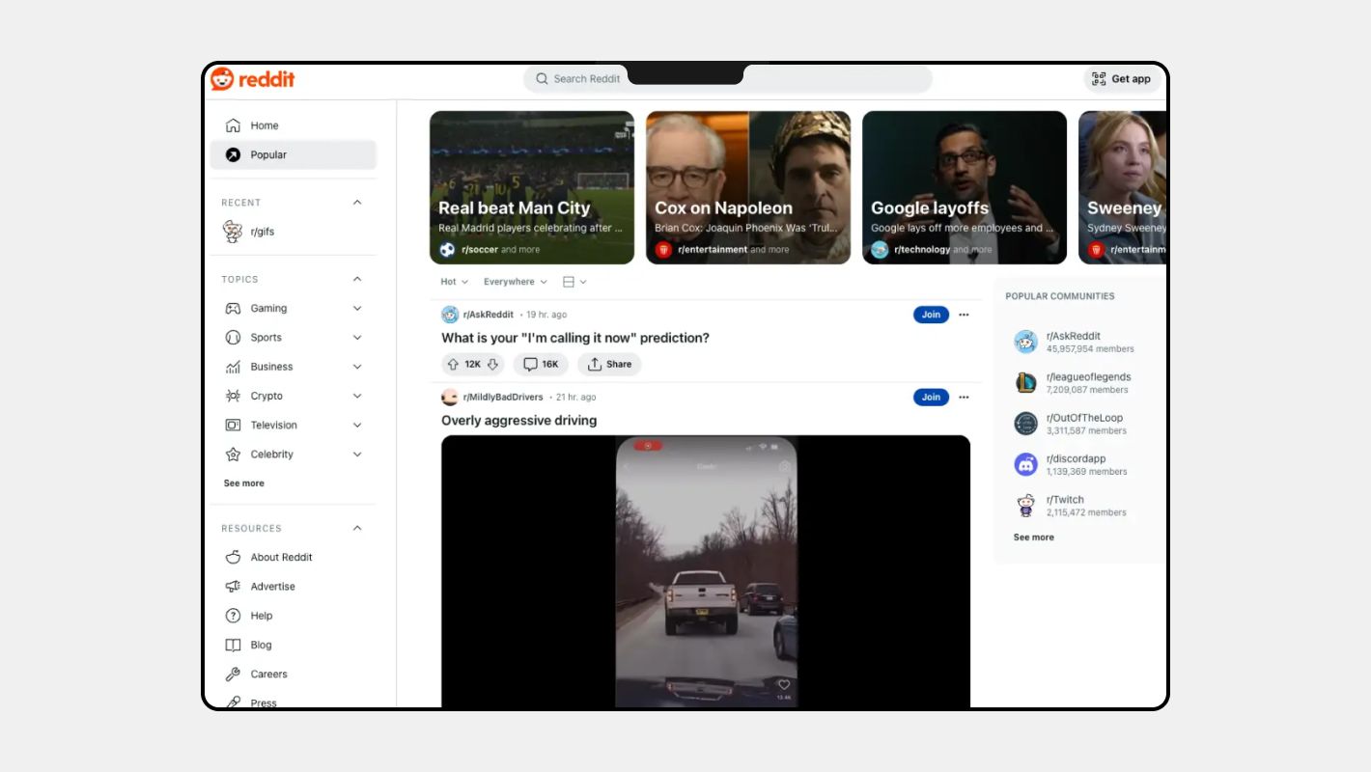Open the Google layoffs trending card
Image resolution: width=1371 pixels, height=772 pixels.
(964, 187)
